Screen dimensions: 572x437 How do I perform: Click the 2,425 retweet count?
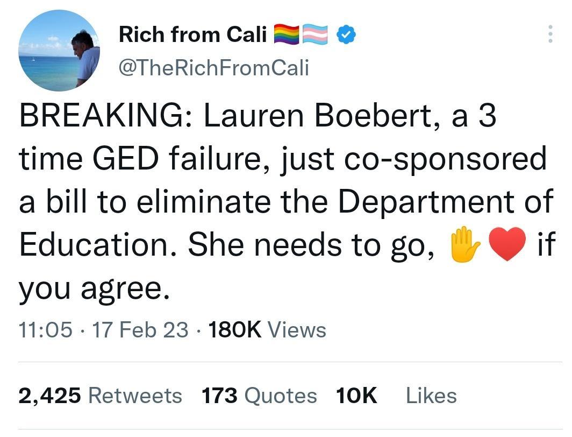(51, 395)
